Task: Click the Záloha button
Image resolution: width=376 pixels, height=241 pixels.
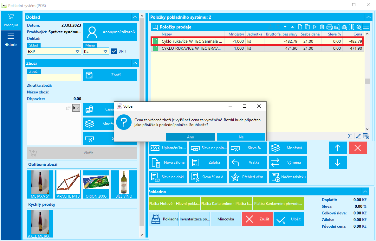Action: click(208, 162)
